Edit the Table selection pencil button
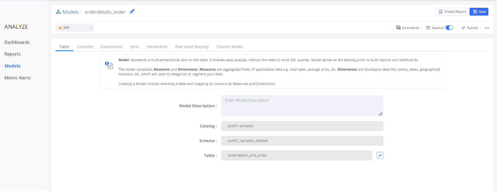This screenshot has height=191, width=497. tap(380, 155)
